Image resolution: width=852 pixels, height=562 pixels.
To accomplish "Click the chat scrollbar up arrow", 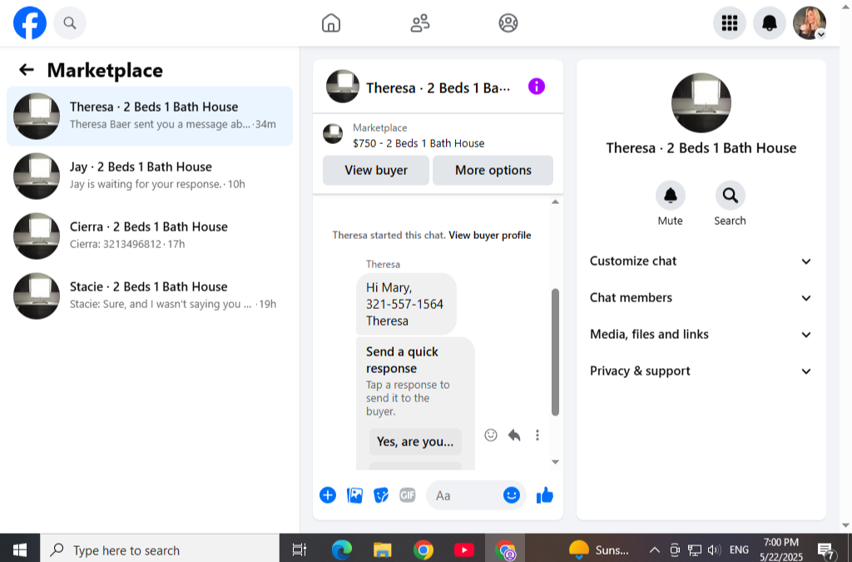I will pos(555,202).
